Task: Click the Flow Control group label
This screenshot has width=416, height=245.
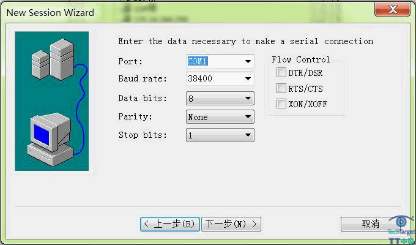Action: (300, 59)
